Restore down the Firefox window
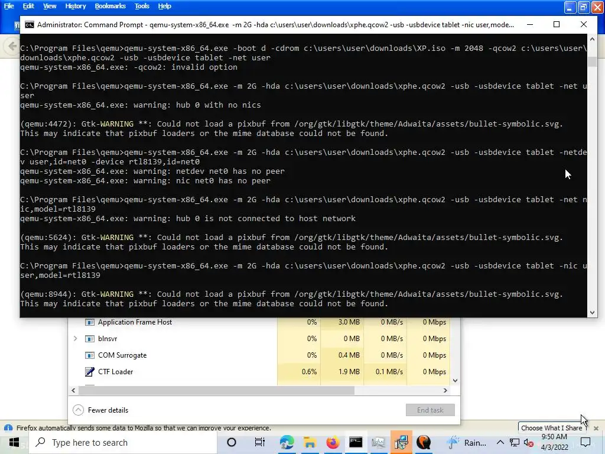Screen dimensions: 605x454 click(584, 7)
